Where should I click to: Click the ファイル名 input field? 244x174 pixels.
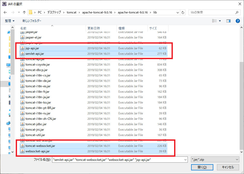(x=118, y=160)
